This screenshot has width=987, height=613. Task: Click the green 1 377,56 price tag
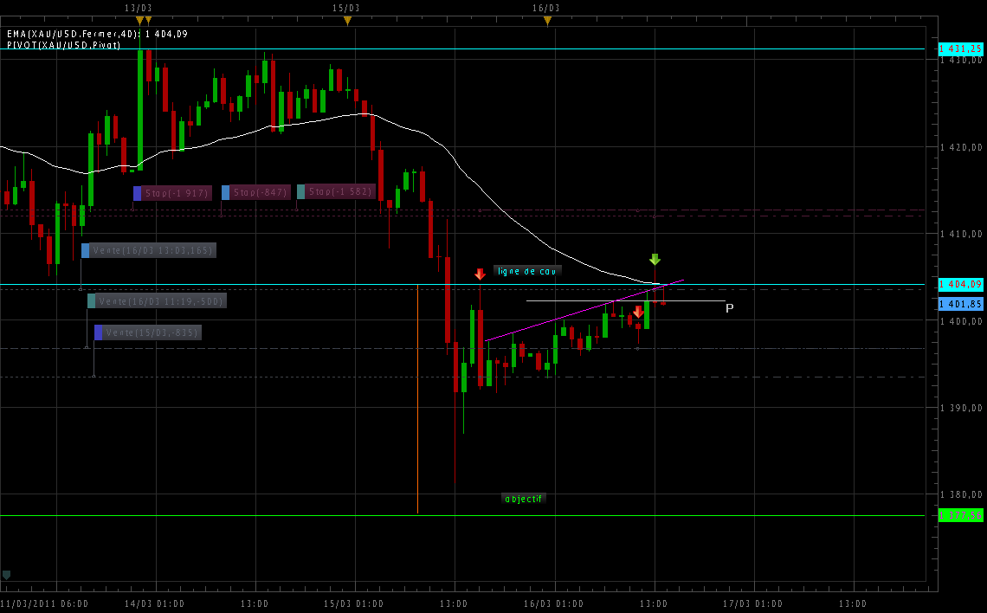click(x=961, y=515)
